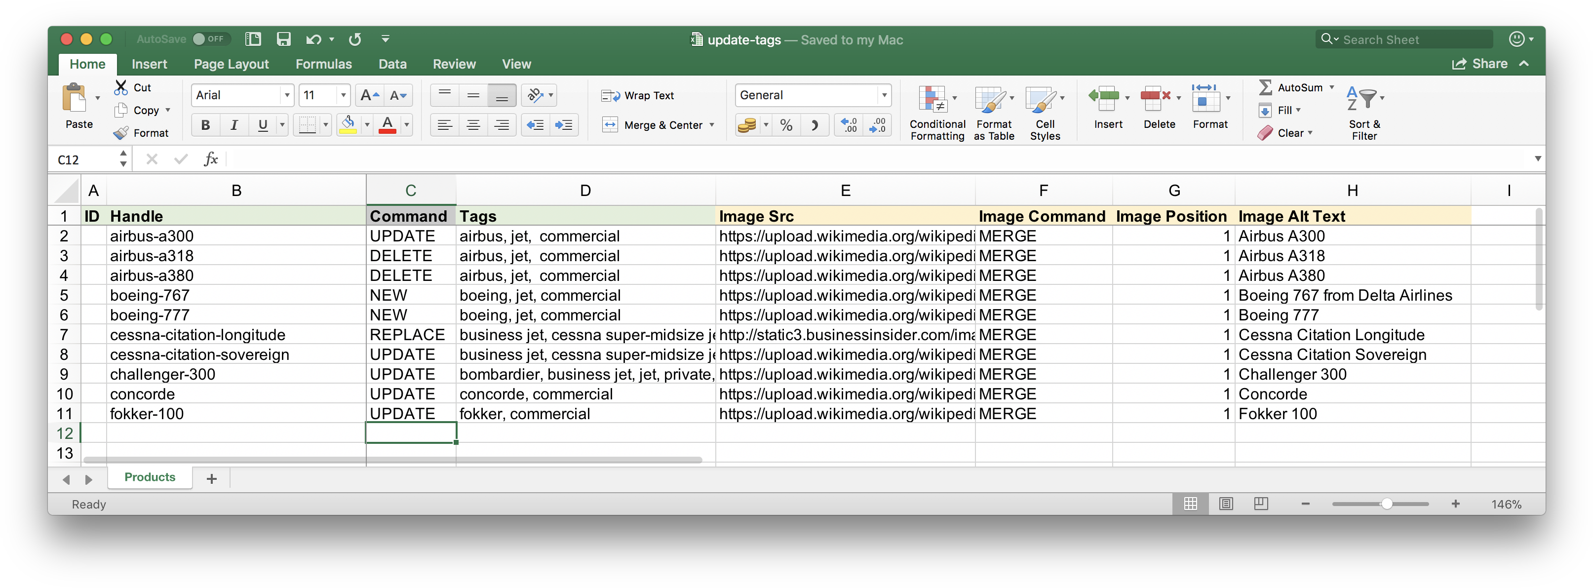Open the Page Layout tab

click(x=232, y=64)
